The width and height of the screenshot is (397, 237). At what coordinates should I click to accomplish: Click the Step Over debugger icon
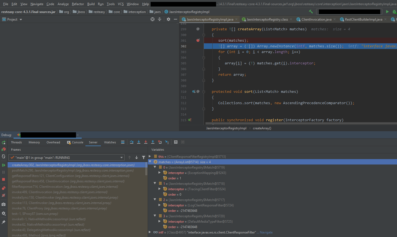[132, 142]
